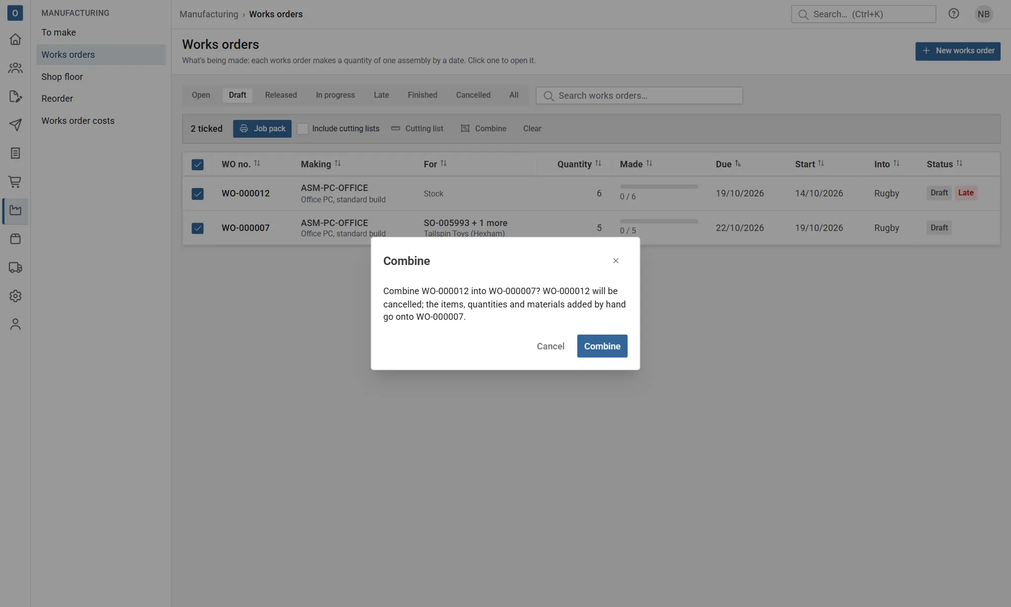Screen dimensions: 1011x607
Task: Click the Search works orders field
Action: pyautogui.click(x=639, y=95)
